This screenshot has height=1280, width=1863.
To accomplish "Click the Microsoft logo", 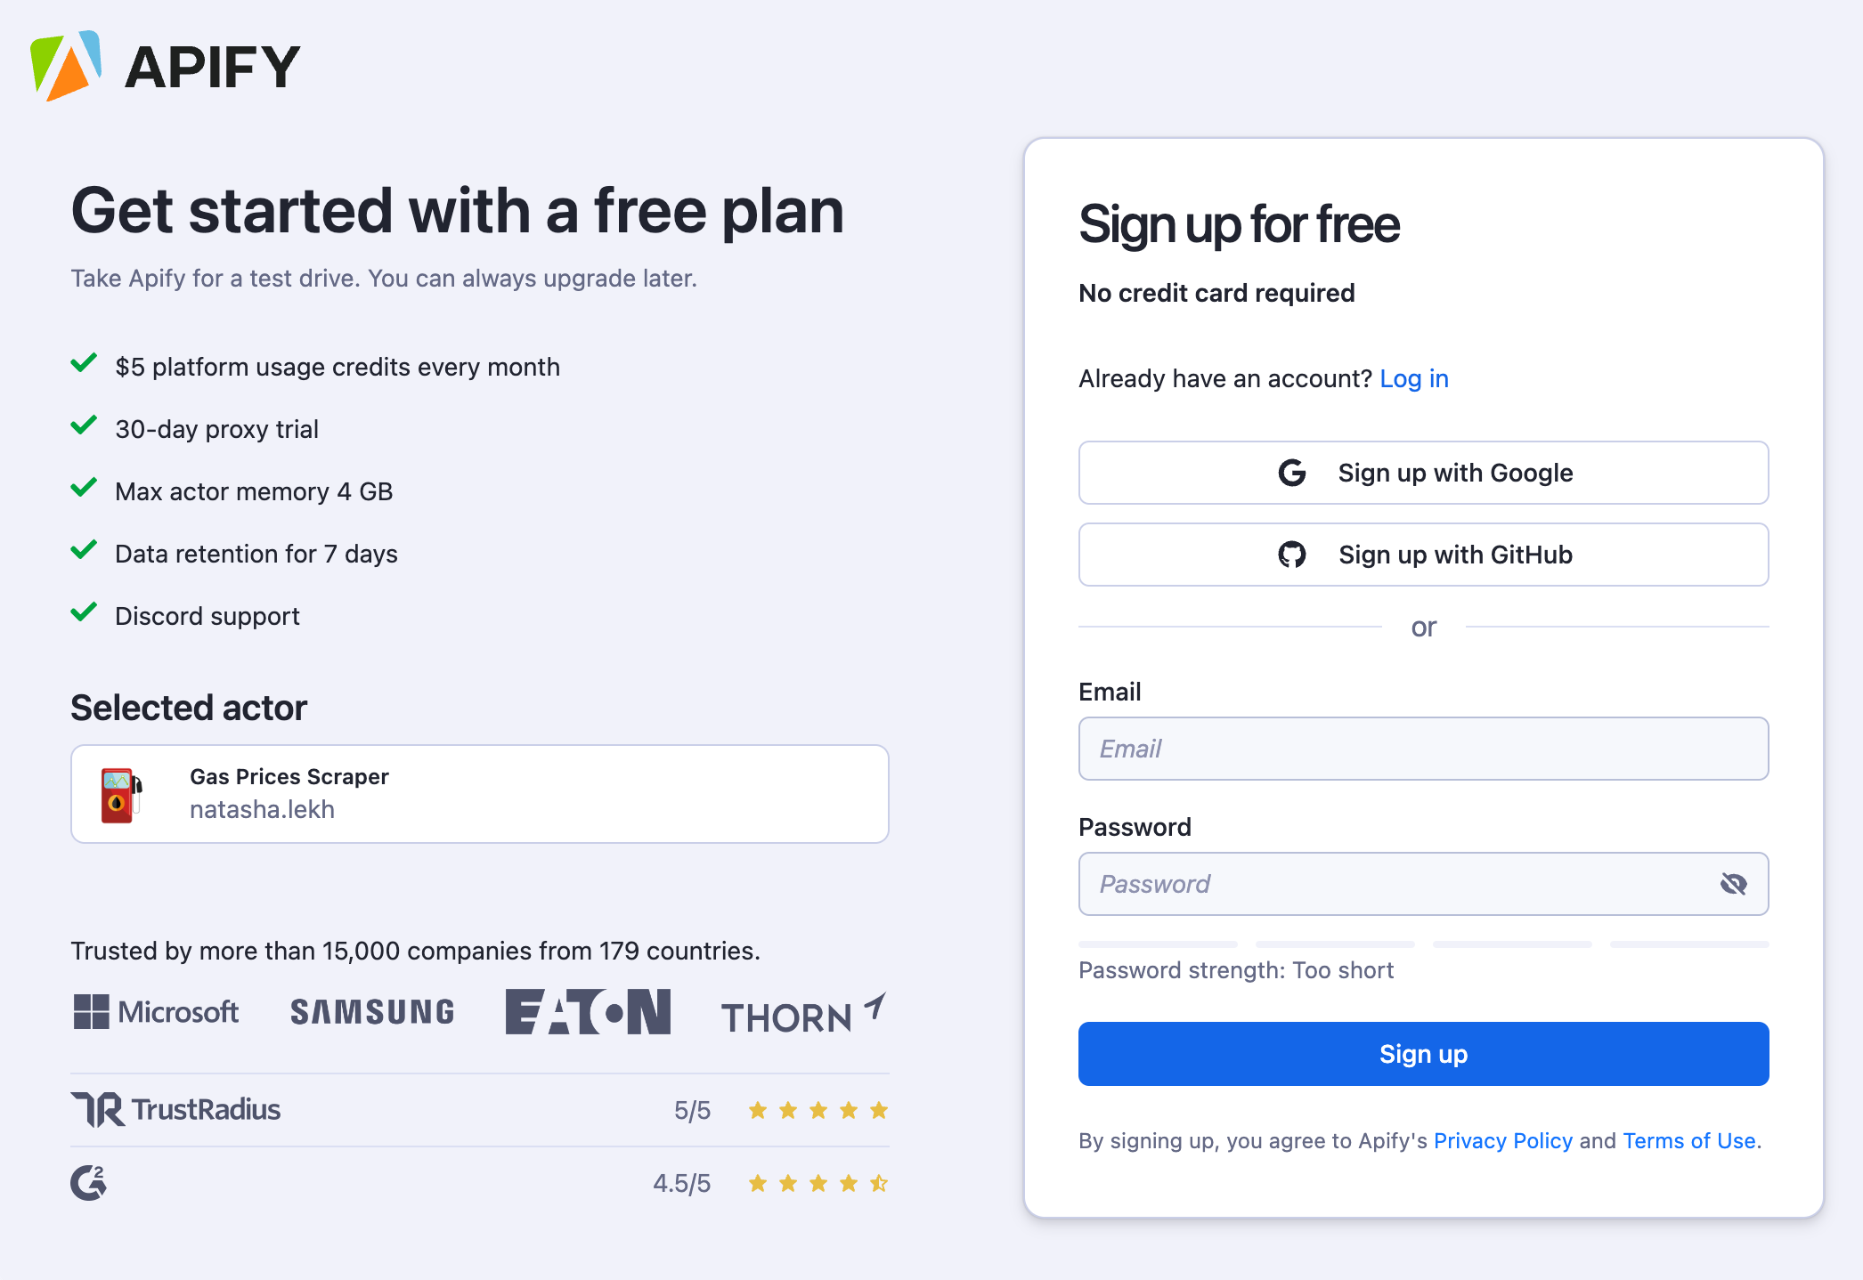I will click(x=155, y=1012).
